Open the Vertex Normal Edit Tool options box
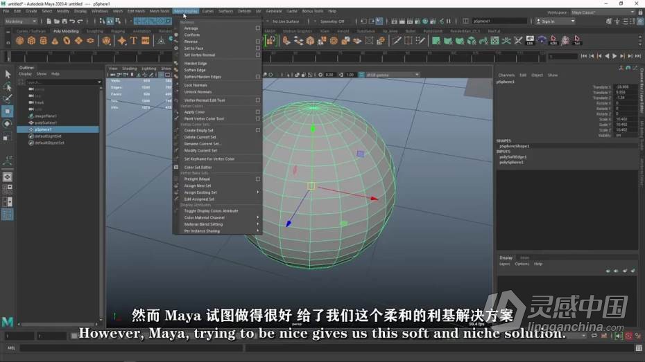The image size is (645, 362). pos(258,100)
